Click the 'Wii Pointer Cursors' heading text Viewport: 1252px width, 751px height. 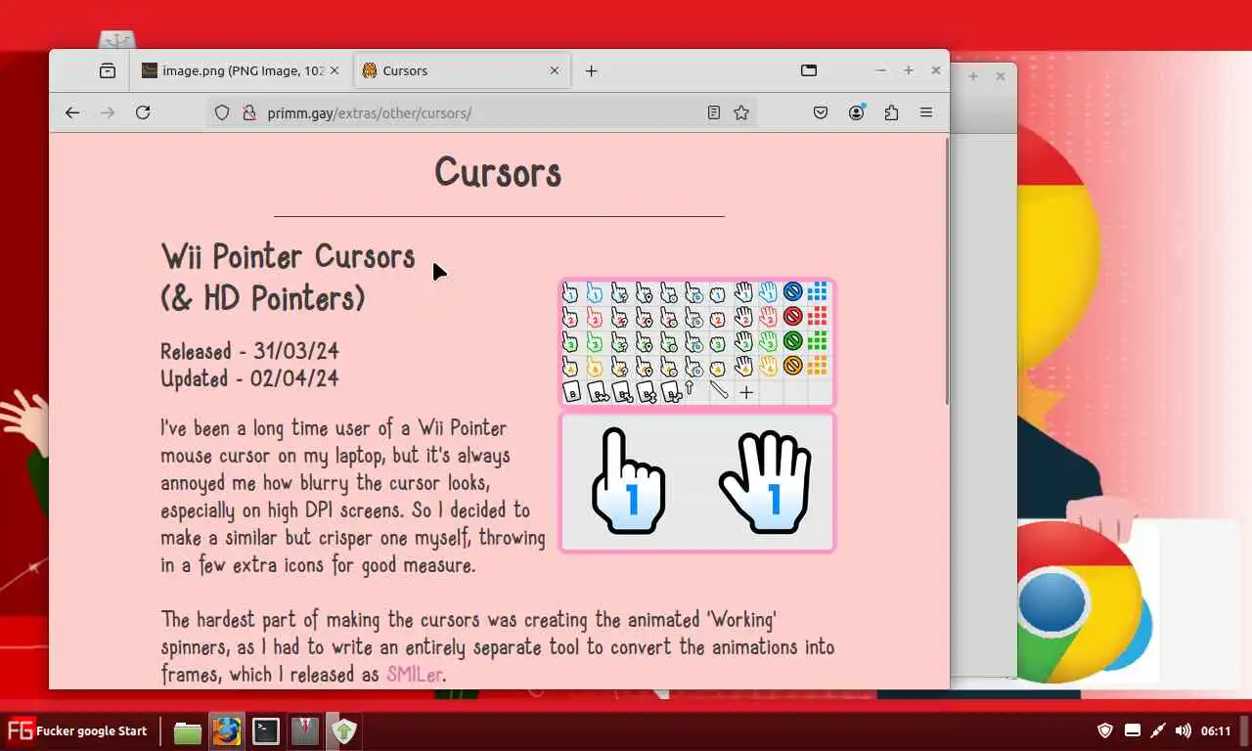point(289,256)
